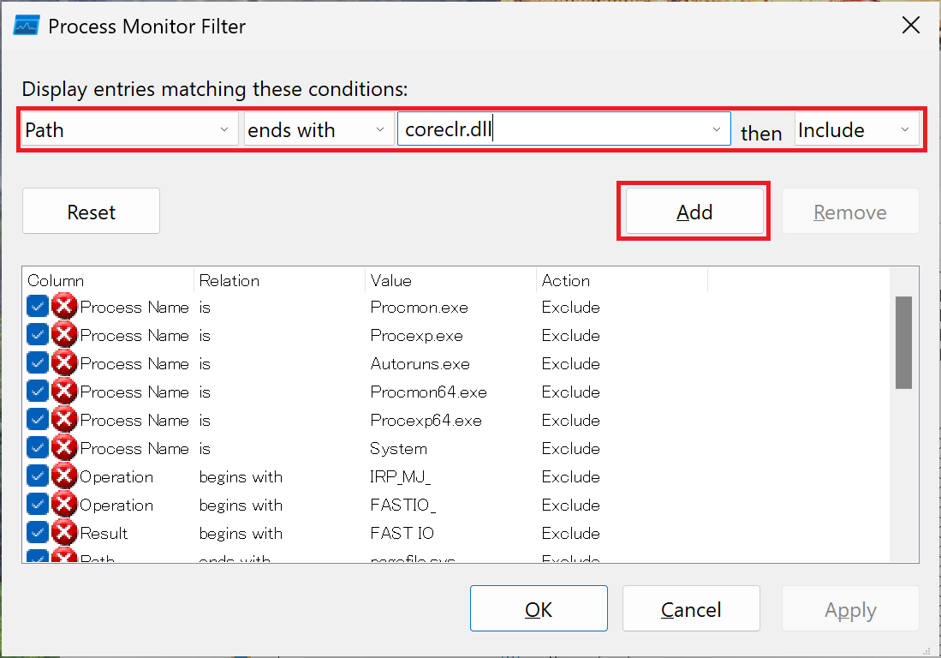Image resolution: width=941 pixels, height=658 pixels.
Task: Toggle checkbox for Result begins with FAST IO
Action: pyautogui.click(x=37, y=533)
